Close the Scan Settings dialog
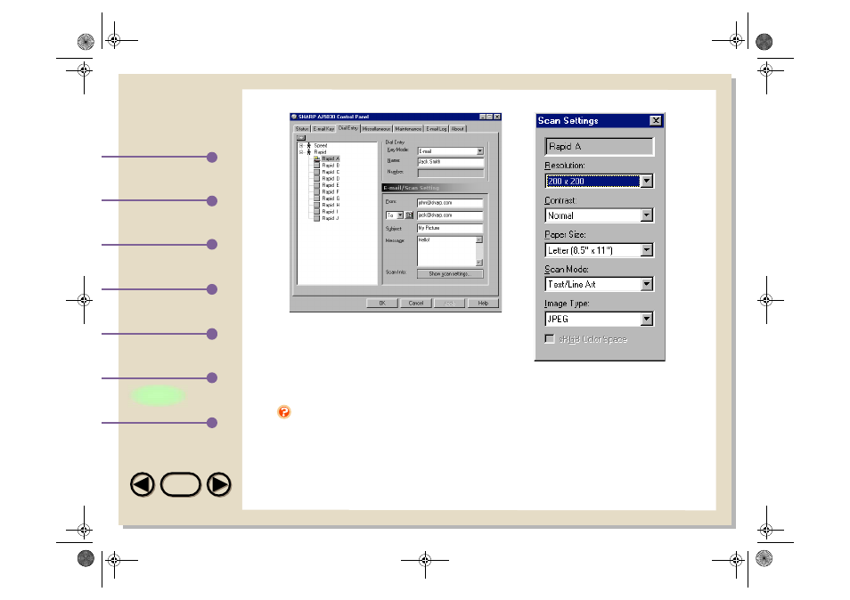 click(655, 121)
